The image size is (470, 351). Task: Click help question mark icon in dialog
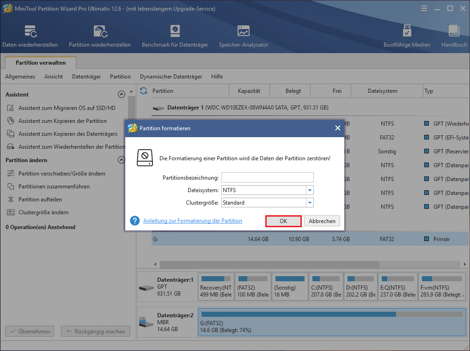134,221
